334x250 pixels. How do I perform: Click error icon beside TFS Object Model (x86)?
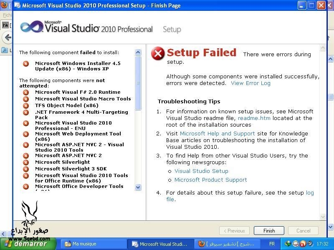tap(26, 105)
